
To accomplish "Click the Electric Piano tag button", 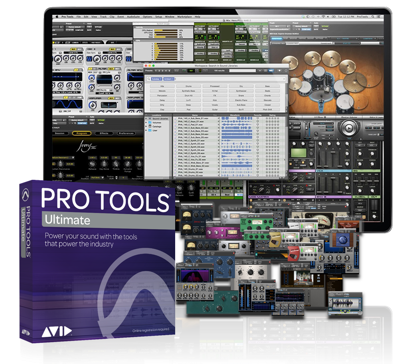I will [x=241, y=100].
